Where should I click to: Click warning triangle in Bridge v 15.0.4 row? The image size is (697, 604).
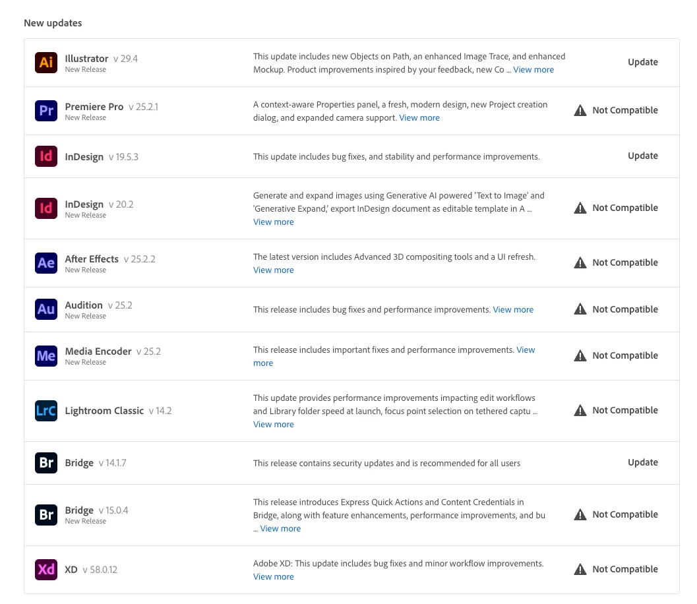click(x=580, y=515)
